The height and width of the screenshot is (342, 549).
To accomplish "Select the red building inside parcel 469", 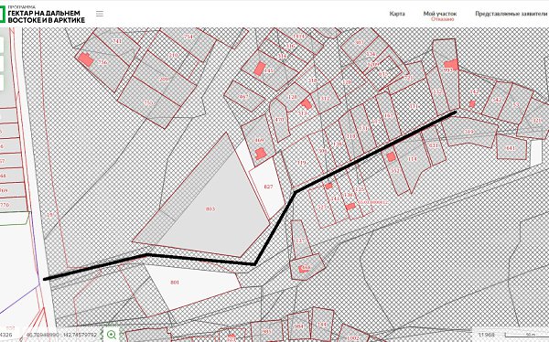I will point(260,154).
